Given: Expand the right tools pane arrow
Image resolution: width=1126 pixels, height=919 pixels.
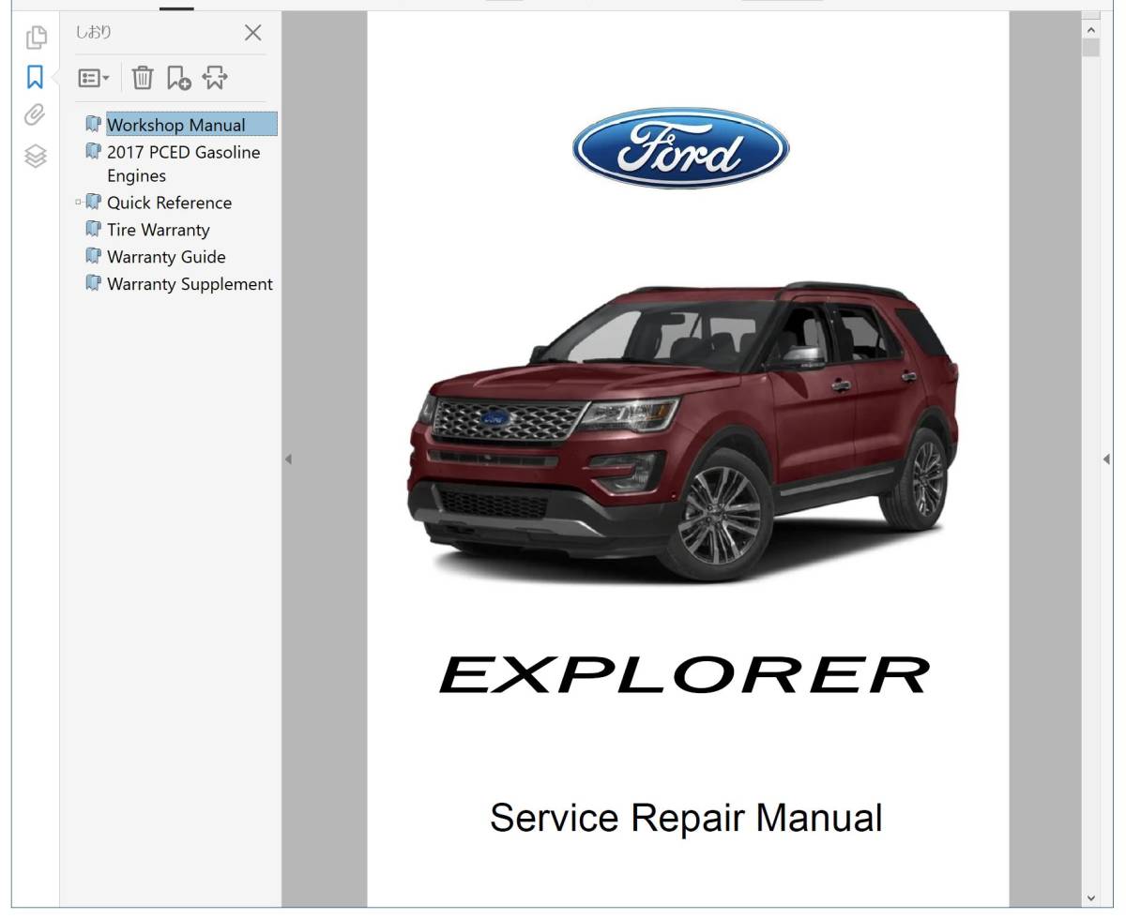Looking at the screenshot, I should (1106, 459).
